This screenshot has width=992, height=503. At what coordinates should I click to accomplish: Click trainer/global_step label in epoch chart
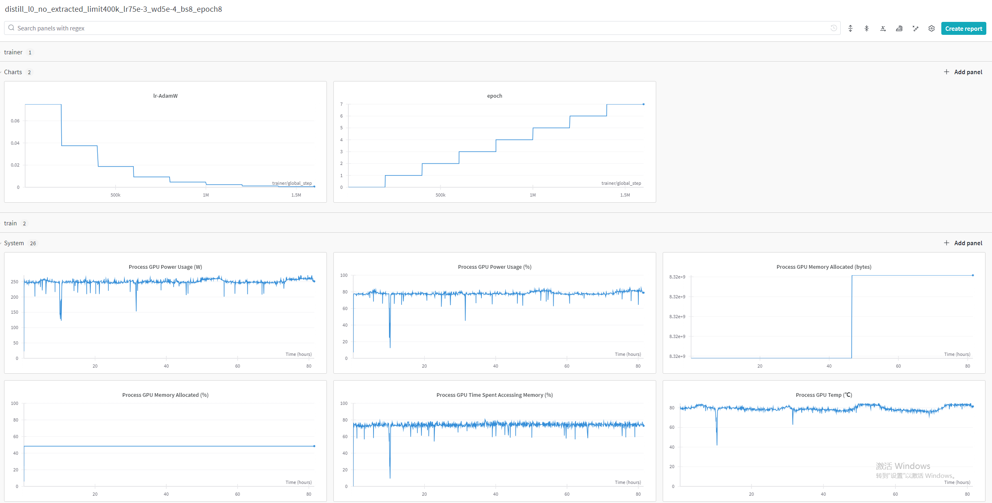click(621, 183)
